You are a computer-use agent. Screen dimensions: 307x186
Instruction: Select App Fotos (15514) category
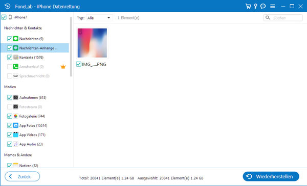click(33, 125)
